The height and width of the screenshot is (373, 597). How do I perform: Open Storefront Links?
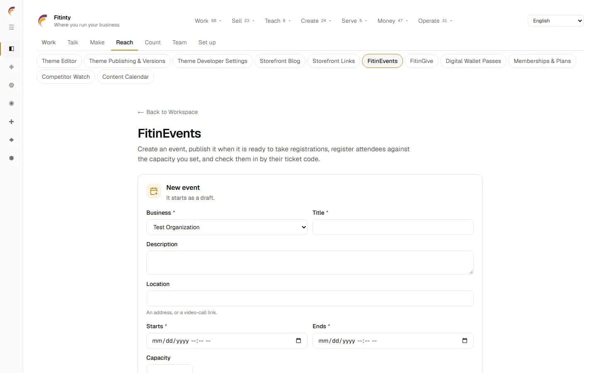pyautogui.click(x=334, y=61)
